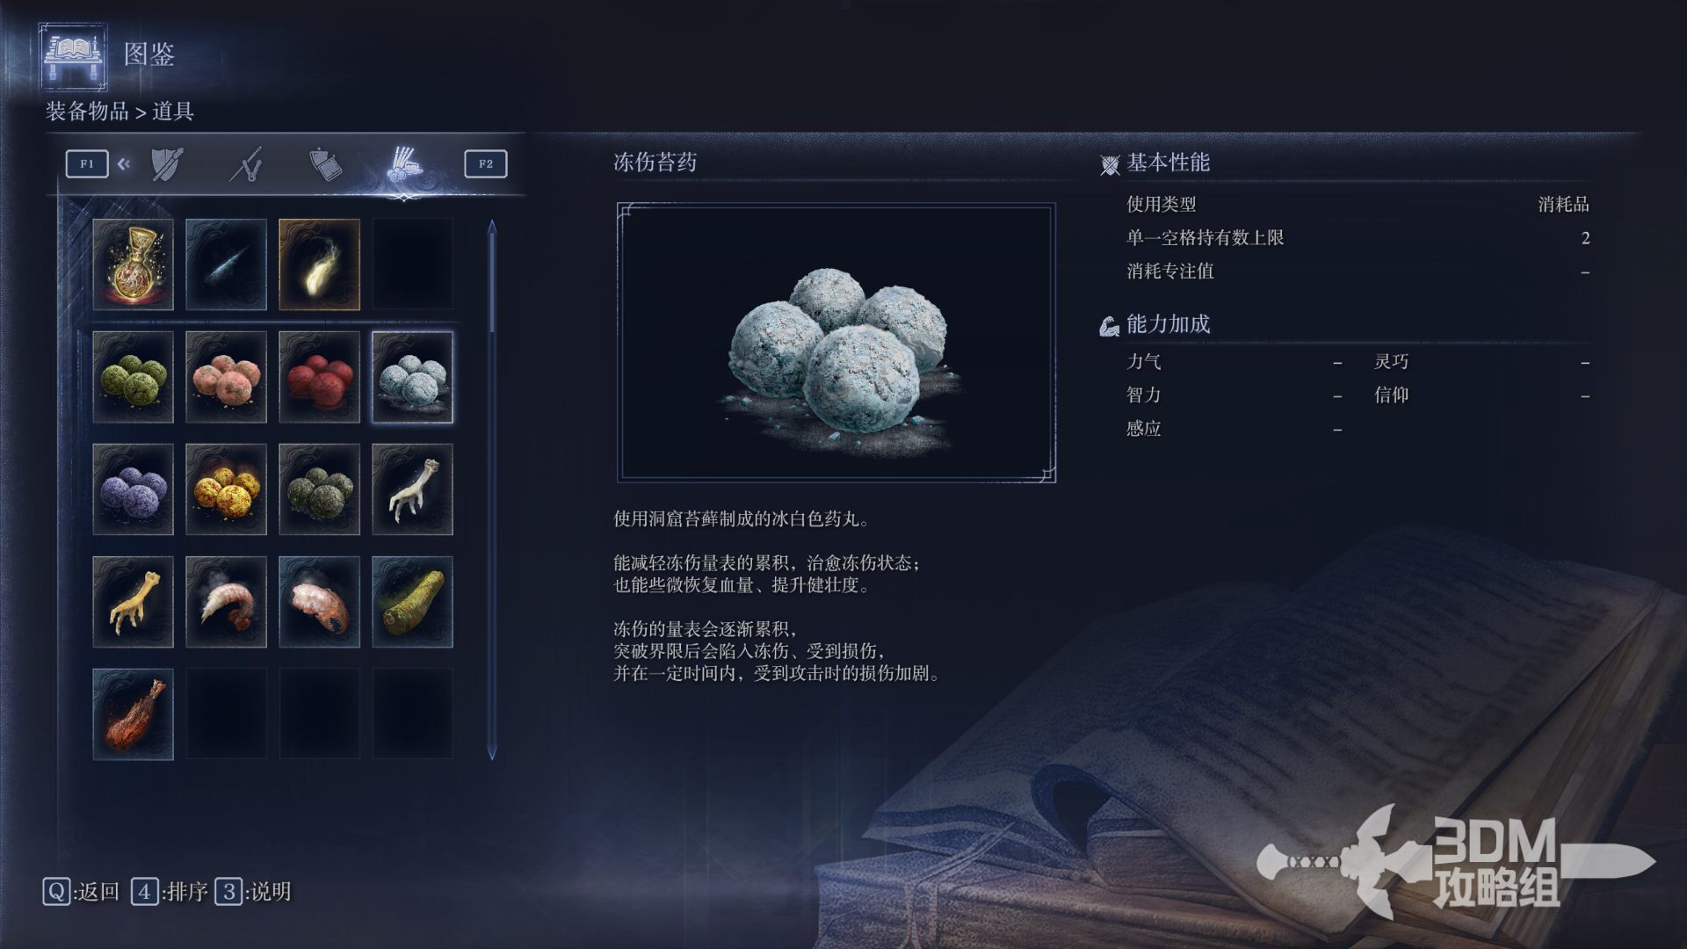Select the purple moss pellets item
Image resolution: width=1687 pixels, height=949 pixels.
point(133,489)
